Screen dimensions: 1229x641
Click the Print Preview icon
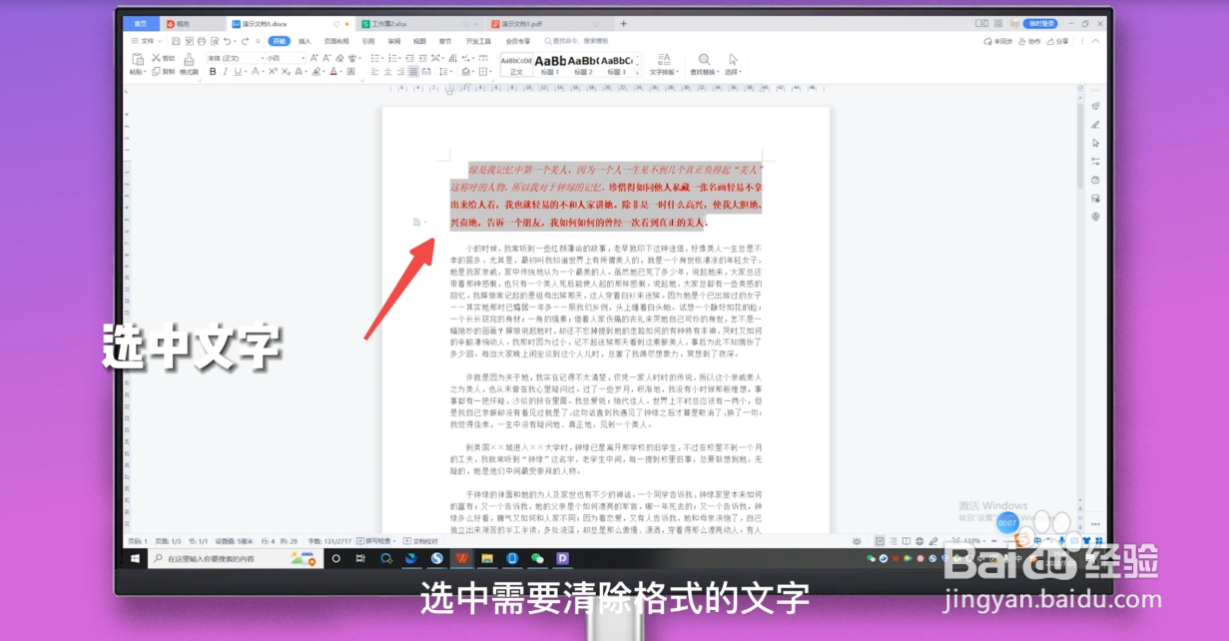click(215, 41)
